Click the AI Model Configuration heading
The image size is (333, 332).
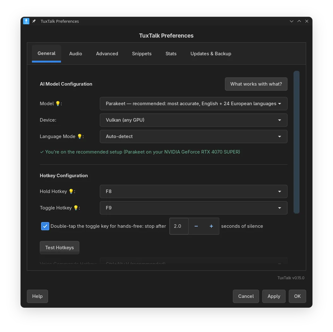pos(66,84)
